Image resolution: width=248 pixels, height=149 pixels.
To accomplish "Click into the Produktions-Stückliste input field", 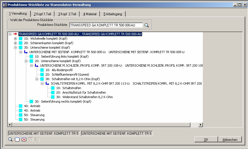I will [106, 25].
